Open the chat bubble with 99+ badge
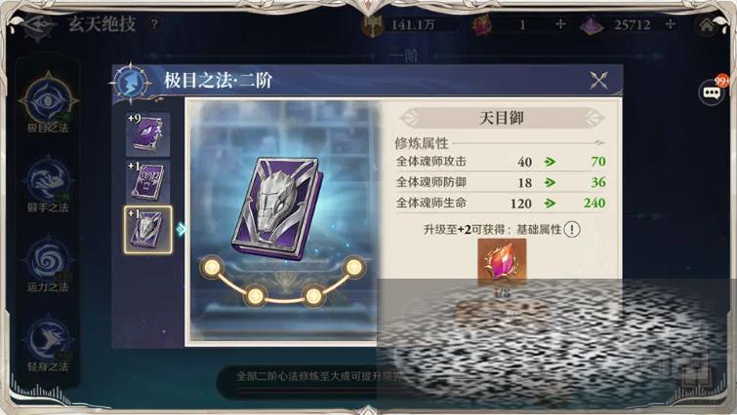This screenshot has width=737, height=415. [712, 92]
